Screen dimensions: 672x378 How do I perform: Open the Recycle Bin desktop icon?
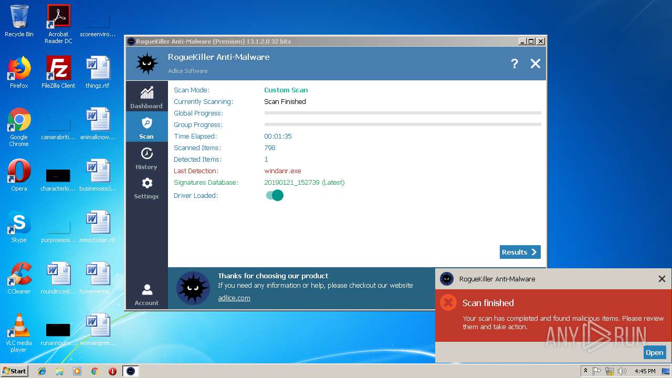pos(19,21)
